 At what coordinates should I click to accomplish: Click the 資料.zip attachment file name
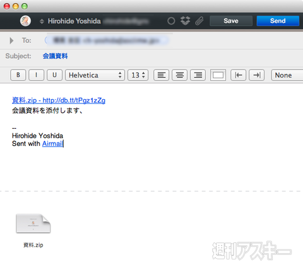33,245
